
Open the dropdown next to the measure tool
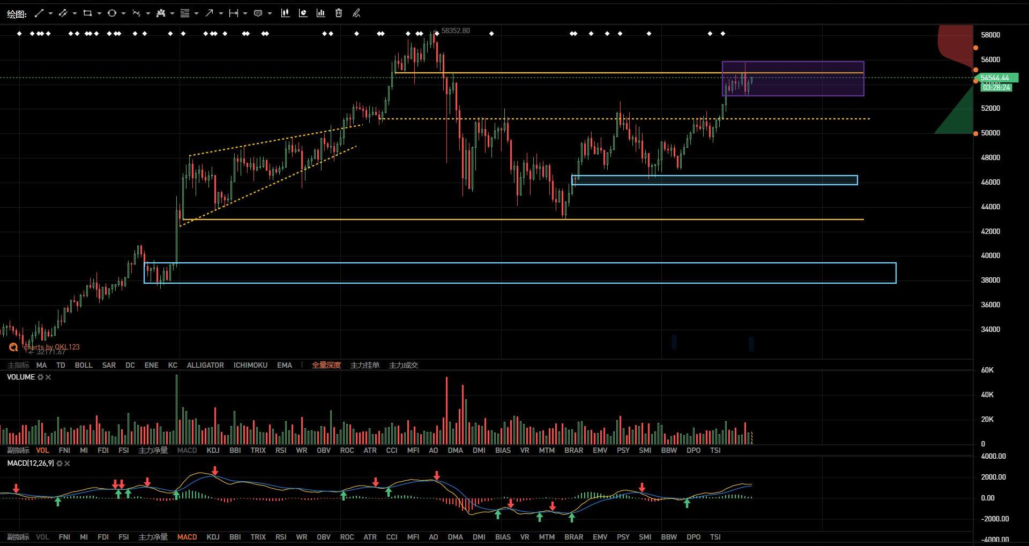click(245, 13)
